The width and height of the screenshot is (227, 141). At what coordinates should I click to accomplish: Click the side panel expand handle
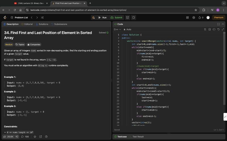tap(225, 117)
